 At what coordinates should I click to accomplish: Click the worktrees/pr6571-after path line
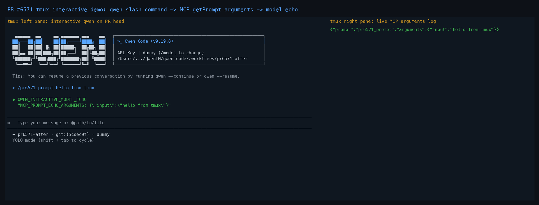[x=182, y=59]
